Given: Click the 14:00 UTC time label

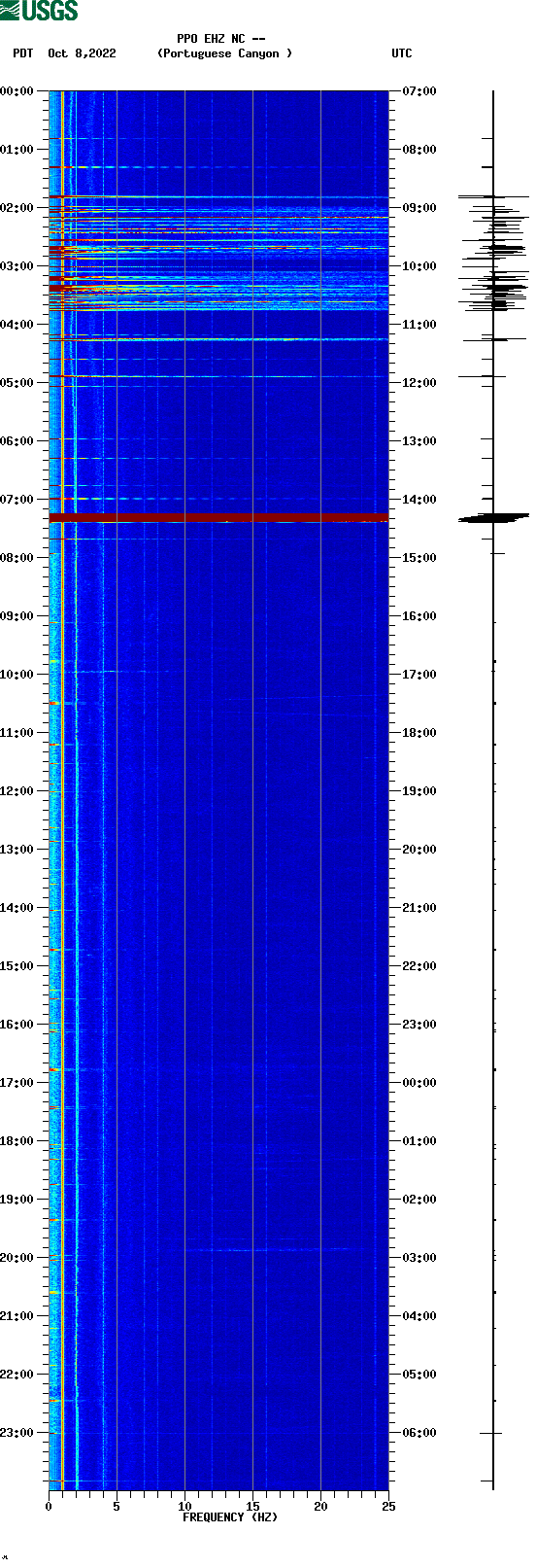Looking at the screenshot, I should [419, 500].
